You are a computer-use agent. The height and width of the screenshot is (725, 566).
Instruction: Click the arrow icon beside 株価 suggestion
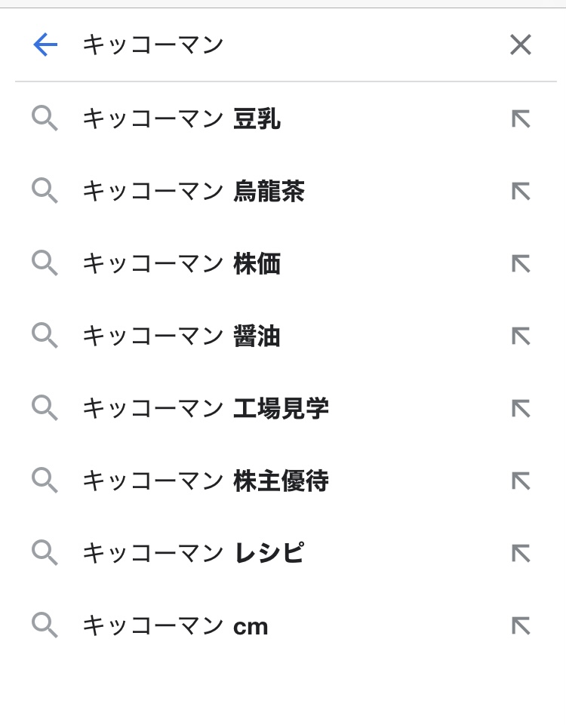521,264
